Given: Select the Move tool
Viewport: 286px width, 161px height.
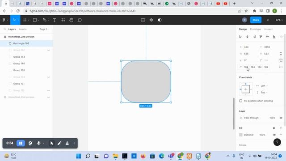Looking at the screenshot, I should coord(14,20).
